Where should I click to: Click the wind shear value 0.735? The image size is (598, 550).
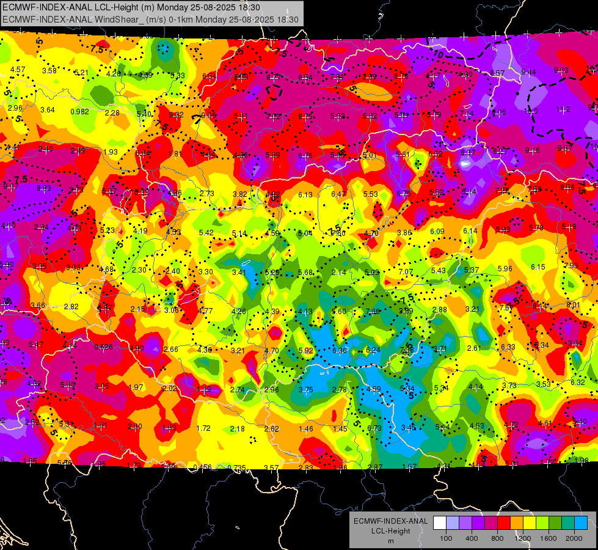tap(236, 468)
